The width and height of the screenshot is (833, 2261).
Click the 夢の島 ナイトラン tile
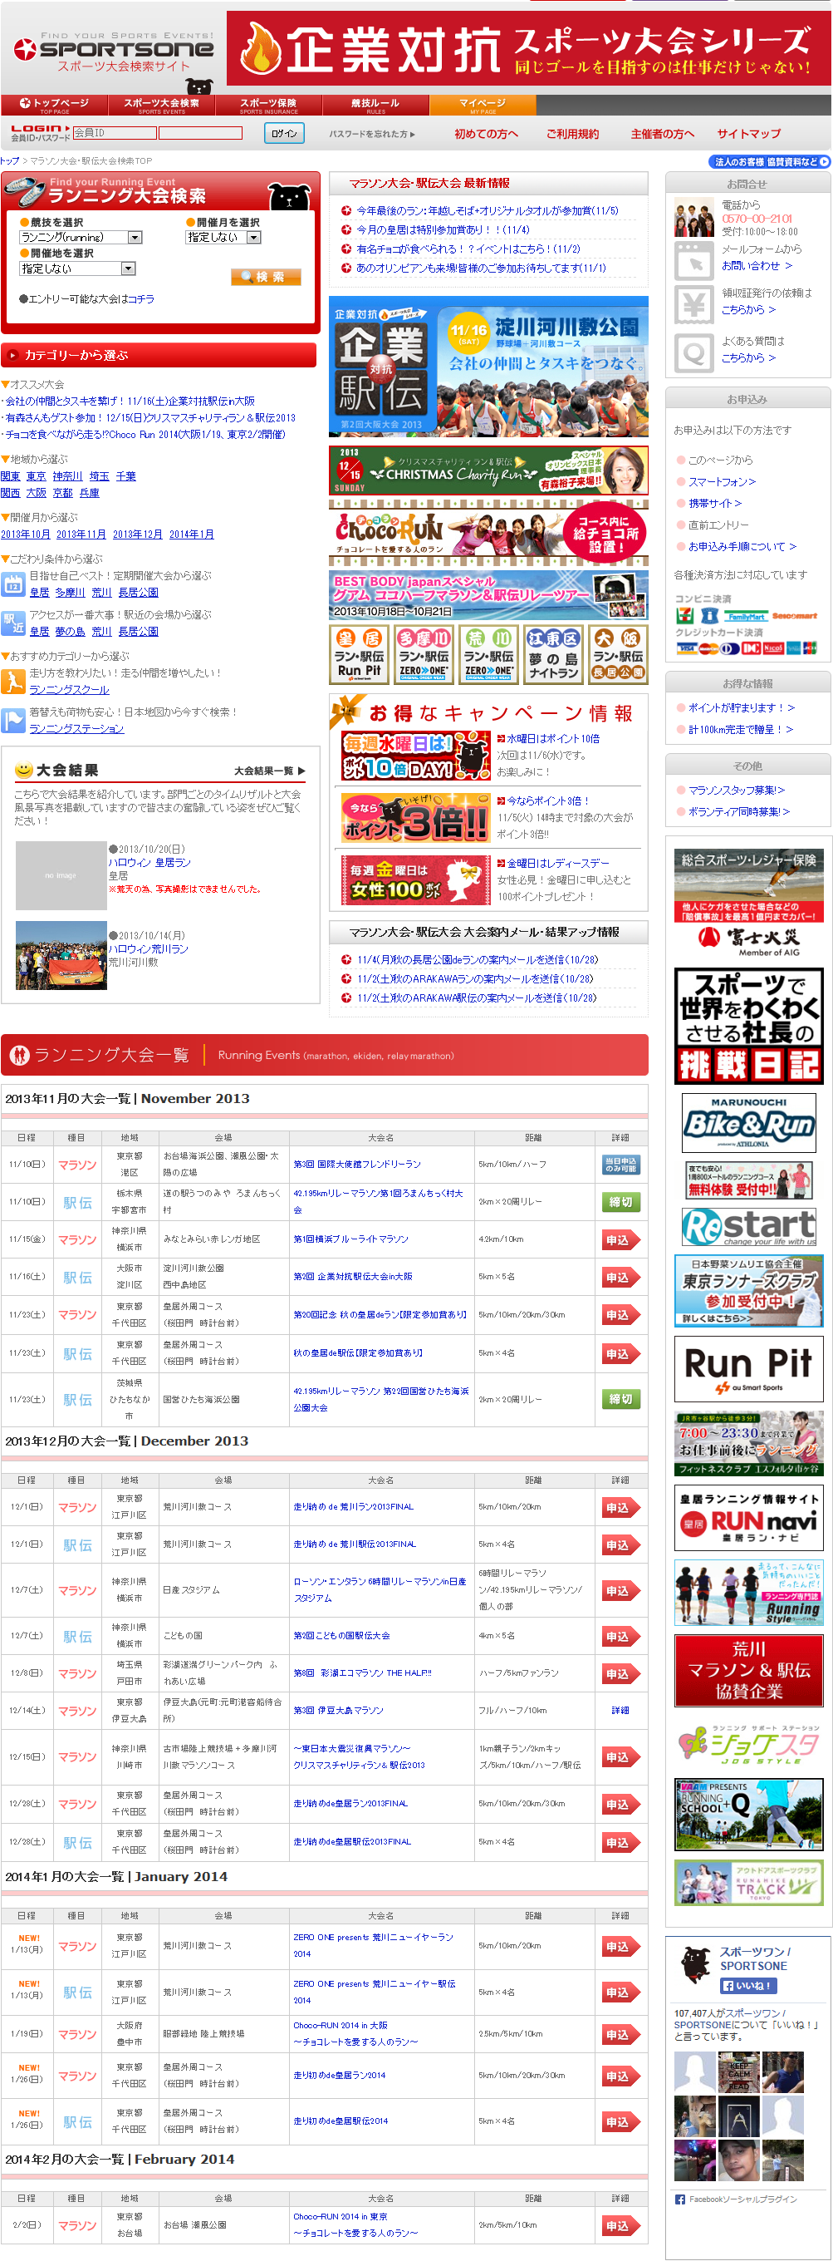click(x=553, y=654)
